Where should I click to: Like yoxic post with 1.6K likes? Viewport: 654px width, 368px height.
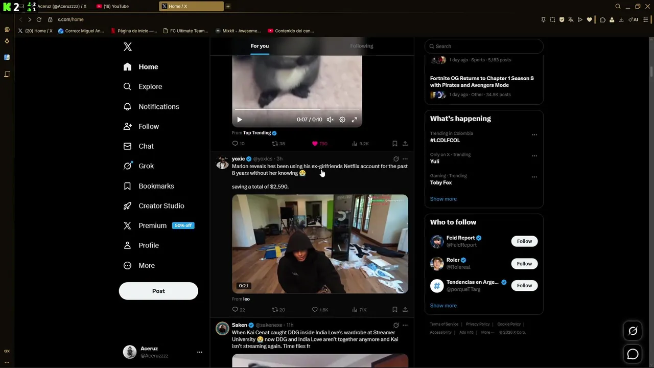click(x=320, y=310)
